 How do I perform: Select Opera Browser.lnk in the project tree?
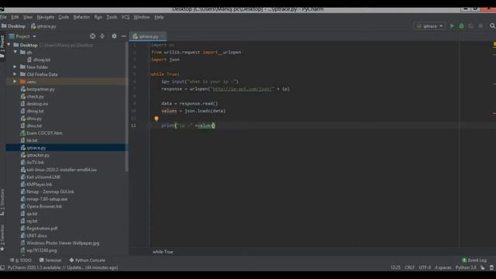[x=44, y=206]
